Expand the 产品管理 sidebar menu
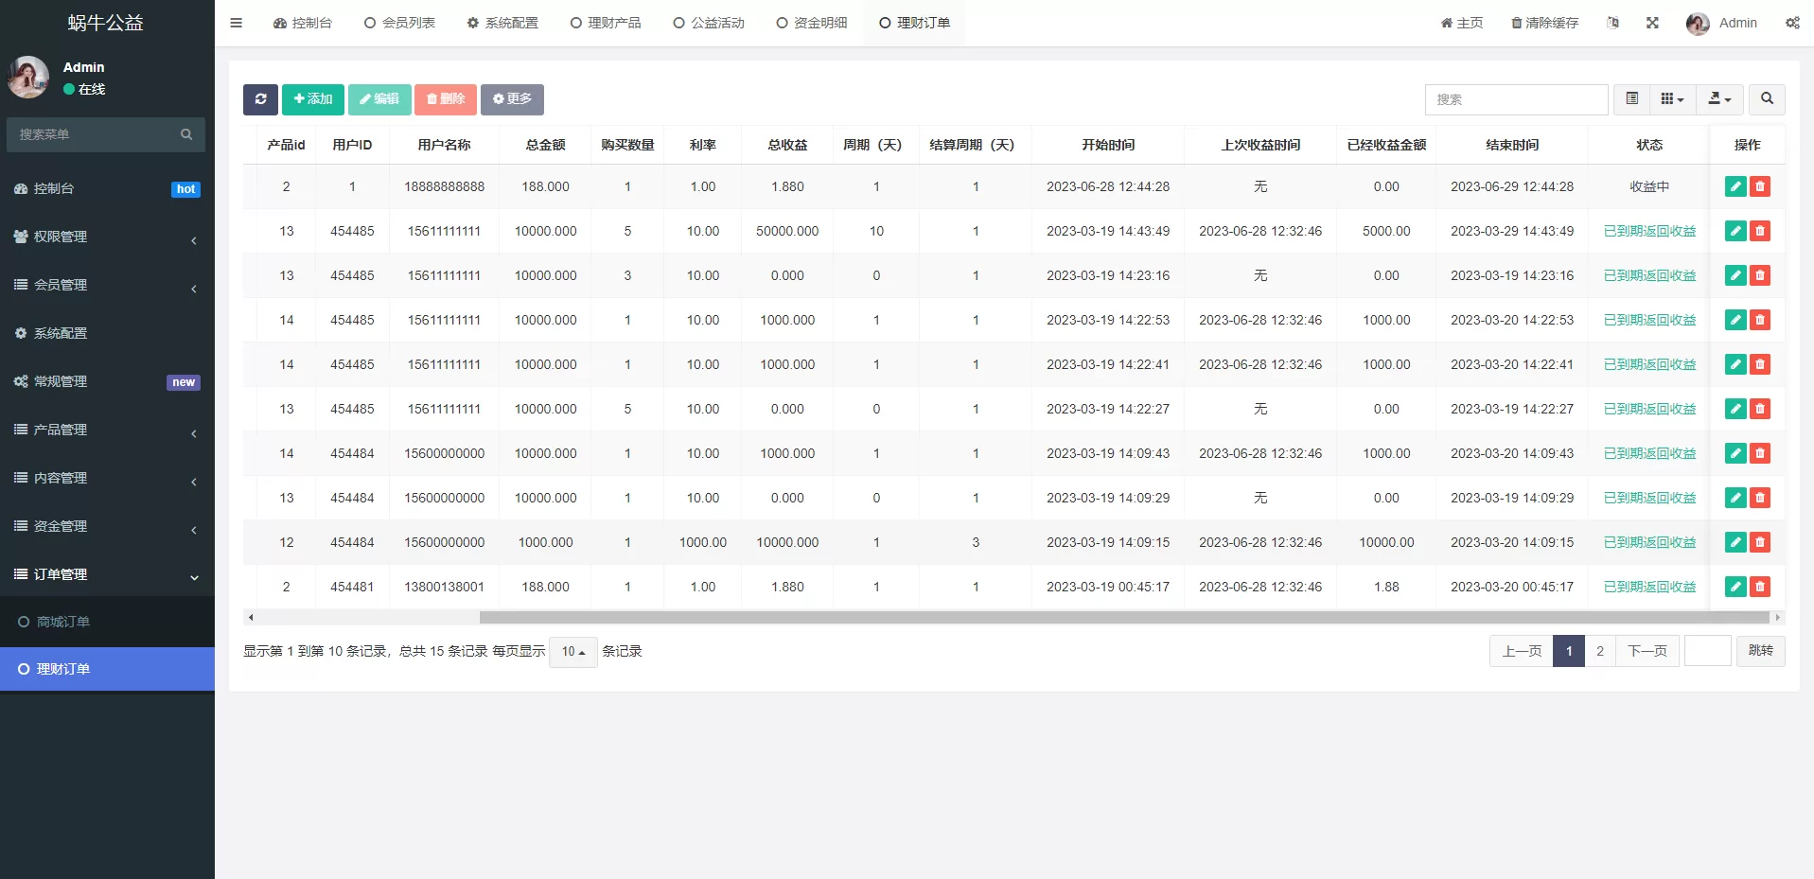Viewport: 1814px width, 879px height. tap(105, 430)
